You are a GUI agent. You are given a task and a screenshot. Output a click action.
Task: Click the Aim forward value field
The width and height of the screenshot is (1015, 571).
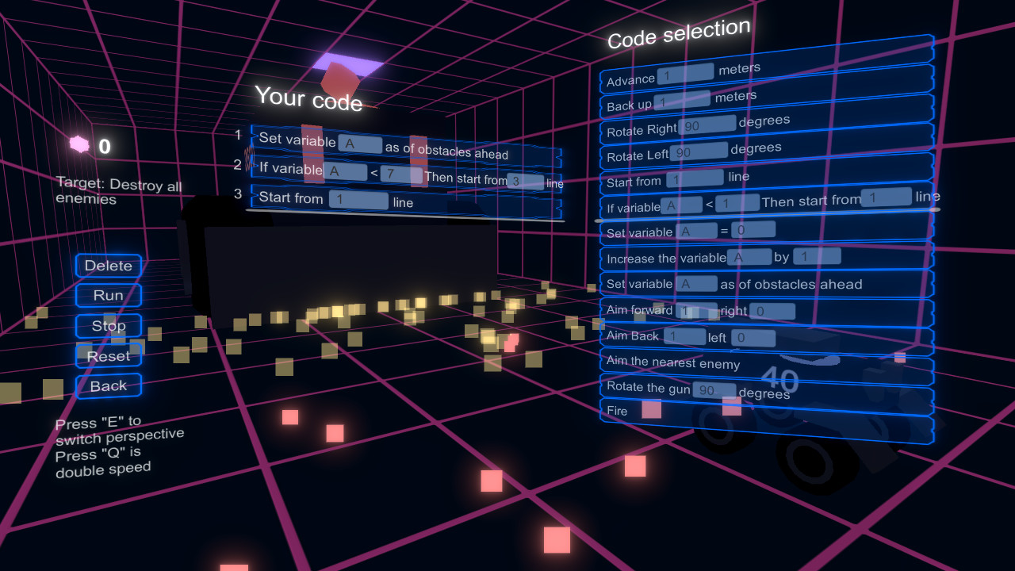tap(698, 311)
